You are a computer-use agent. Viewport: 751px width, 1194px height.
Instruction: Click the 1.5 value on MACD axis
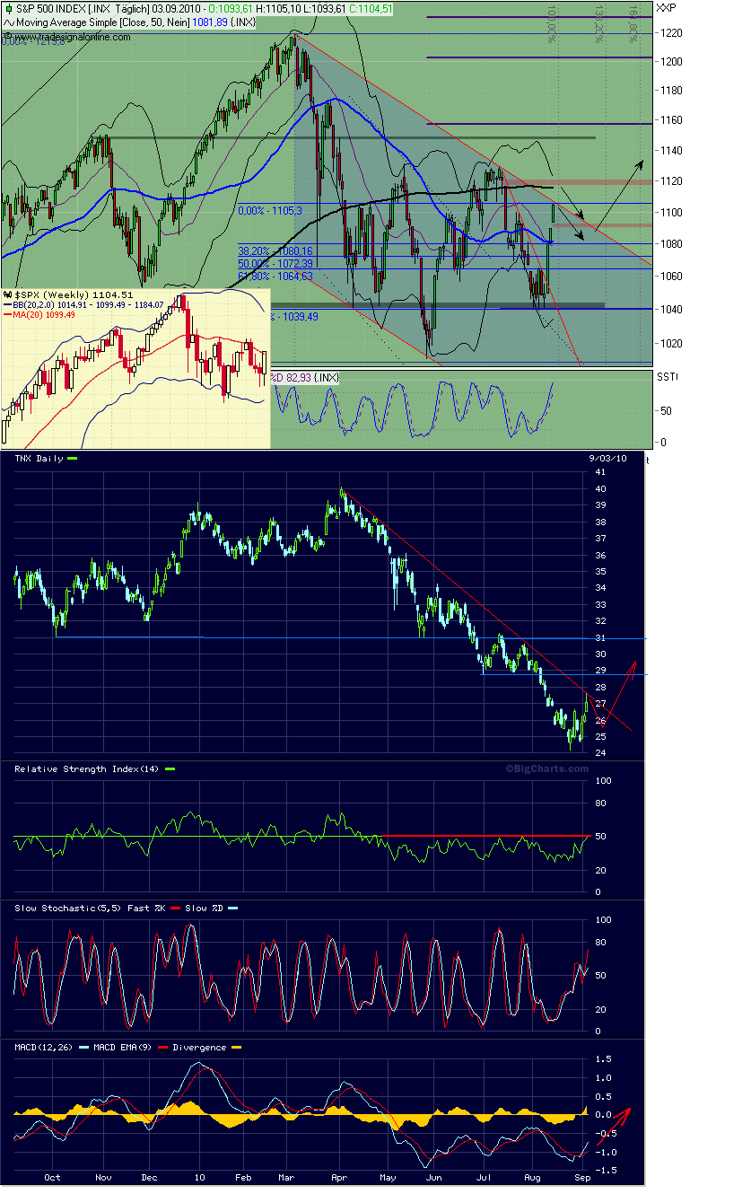(x=602, y=1060)
